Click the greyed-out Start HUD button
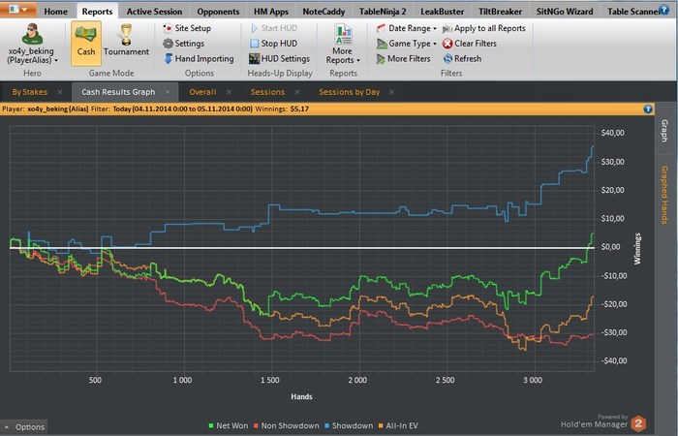This screenshot has height=436, width=678. (x=274, y=28)
